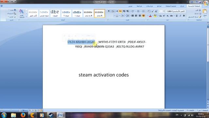The image size is (209, 118).
Task: Select the No Spacing style thumbnail
Action: [x=88, y=13]
